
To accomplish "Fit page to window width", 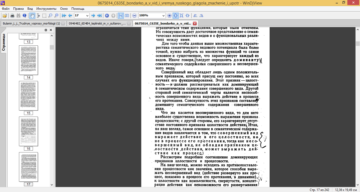I will pyautogui.click(x=188, y=16).
